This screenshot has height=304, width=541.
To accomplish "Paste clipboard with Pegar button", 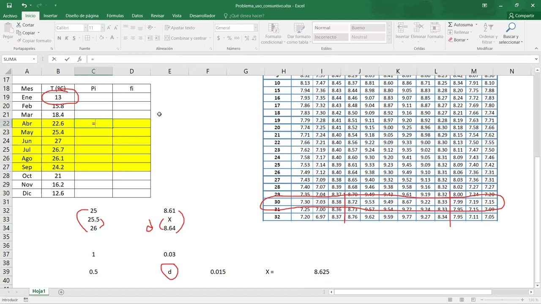I will [8, 31].
